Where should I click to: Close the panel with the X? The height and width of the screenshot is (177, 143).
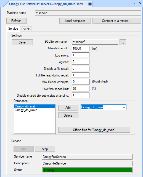click(140, 3)
